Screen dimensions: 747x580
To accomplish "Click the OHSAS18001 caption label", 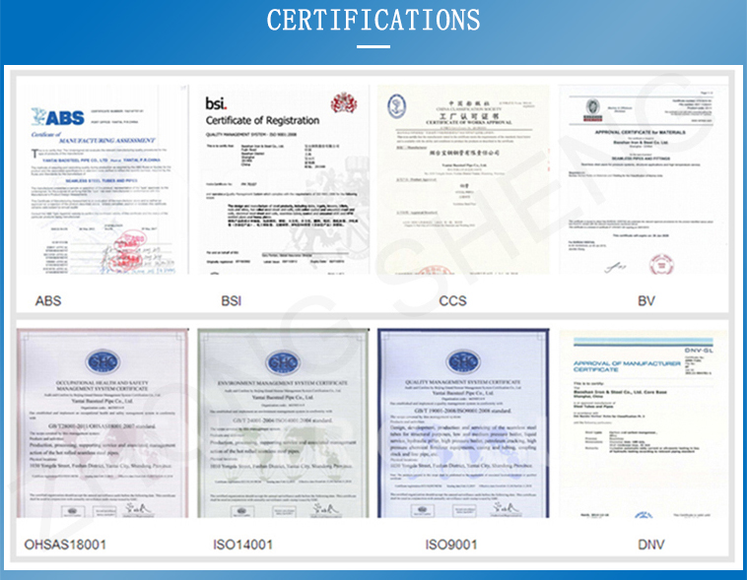I will coord(65,545).
